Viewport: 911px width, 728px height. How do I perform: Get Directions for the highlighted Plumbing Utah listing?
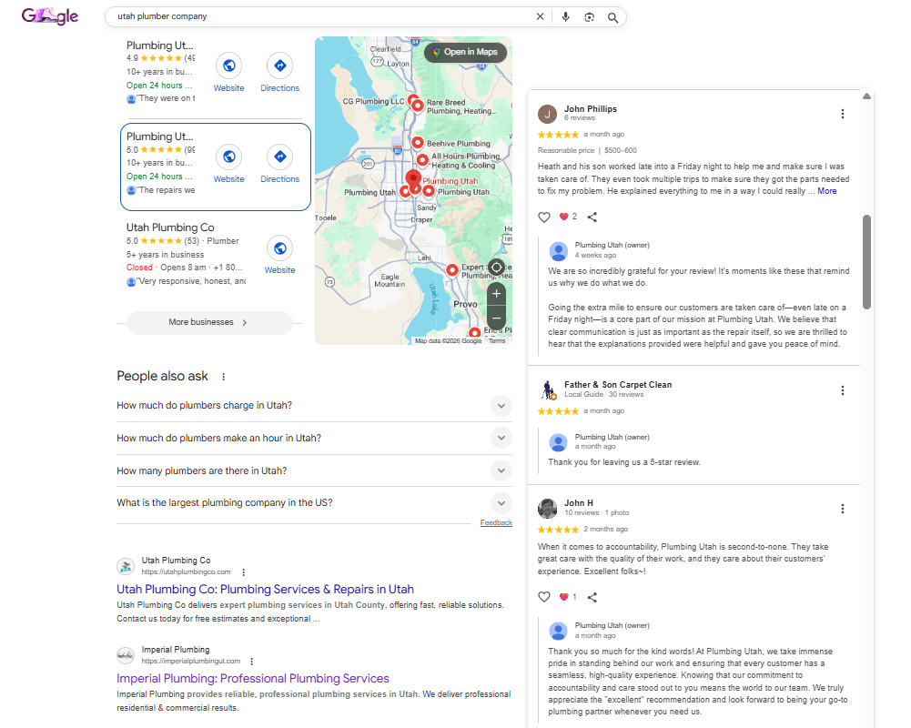[279, 154]
